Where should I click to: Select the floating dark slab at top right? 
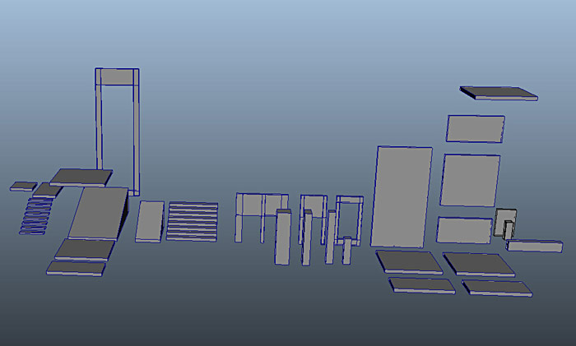[x=498, y=93]
